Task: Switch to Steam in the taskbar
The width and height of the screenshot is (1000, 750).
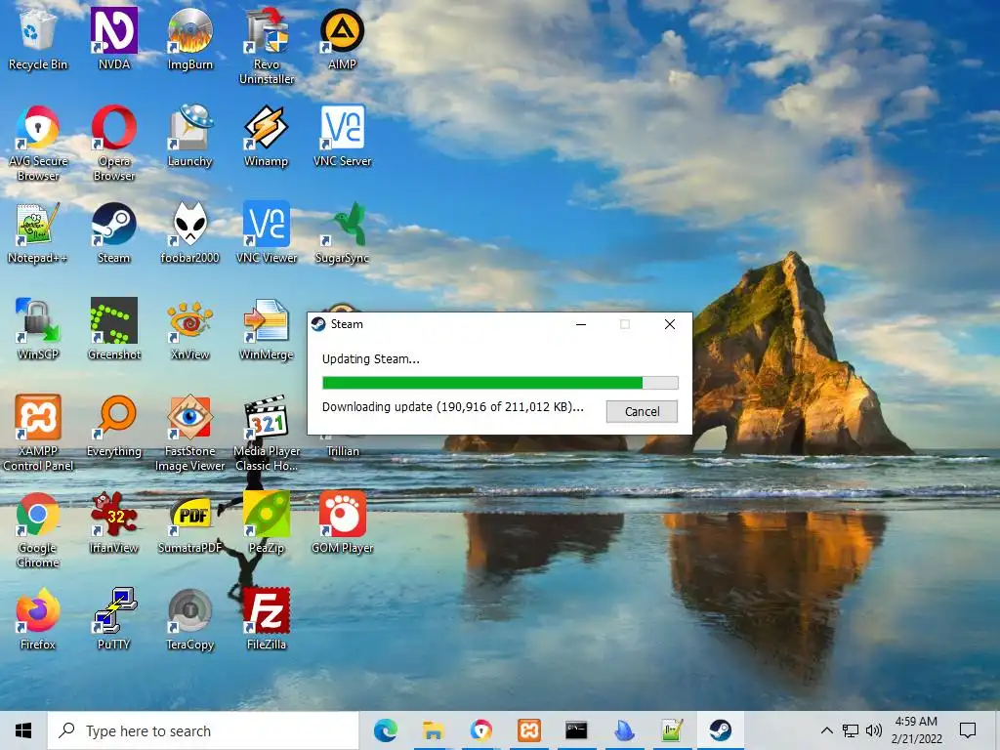Action: tap(720, 730)
